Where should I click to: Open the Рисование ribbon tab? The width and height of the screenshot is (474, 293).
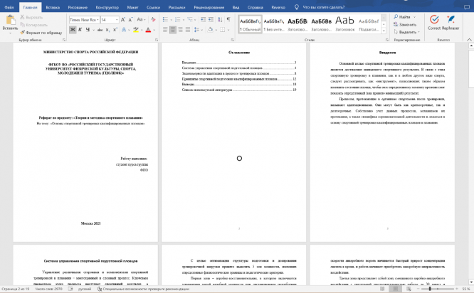(x=78, y=7)
